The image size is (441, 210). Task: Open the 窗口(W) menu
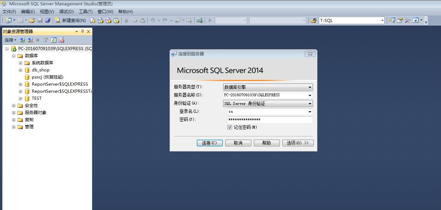click(x=105, y=12)
